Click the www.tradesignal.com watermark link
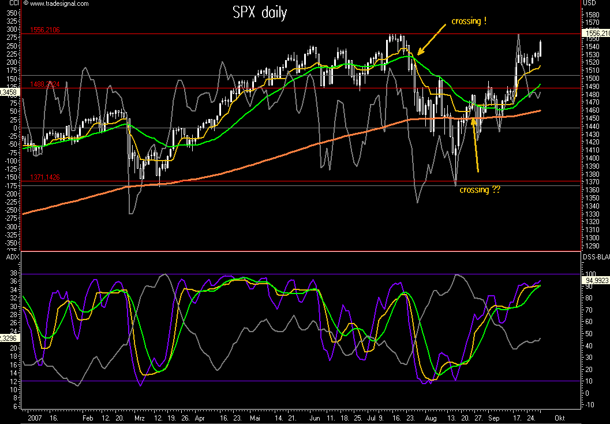 pos(59,3)
